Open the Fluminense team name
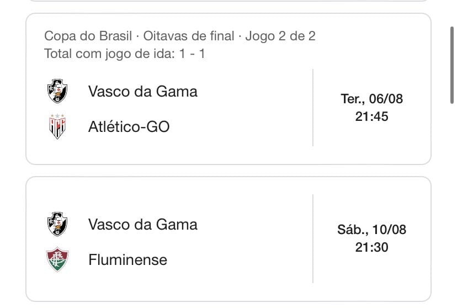The image size is (457, 308). pos(127,259)
